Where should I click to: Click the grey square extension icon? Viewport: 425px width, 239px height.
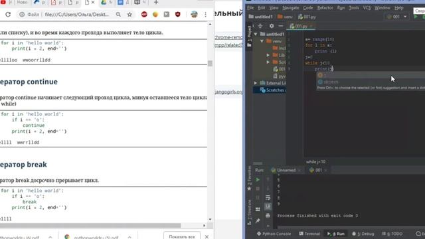tap(167, 15)
